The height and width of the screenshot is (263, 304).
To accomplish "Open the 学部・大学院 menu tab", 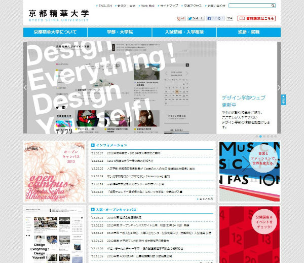I will (120, 32).
